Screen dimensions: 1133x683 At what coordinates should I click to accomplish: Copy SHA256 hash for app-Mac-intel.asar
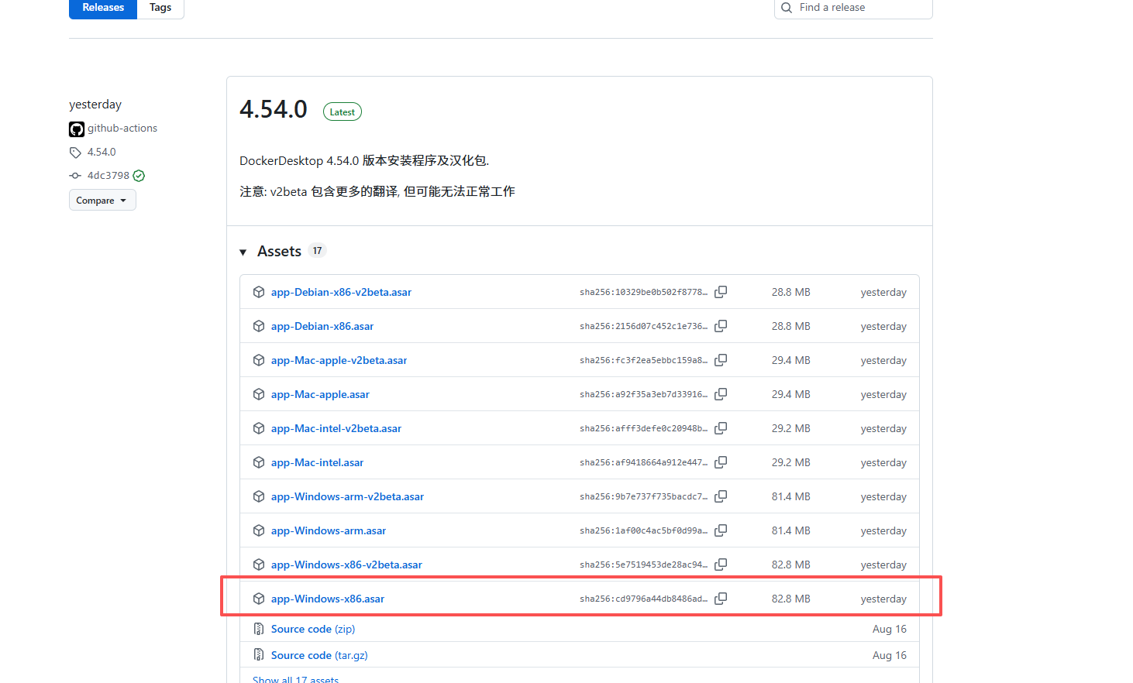[x=721, y=462]
